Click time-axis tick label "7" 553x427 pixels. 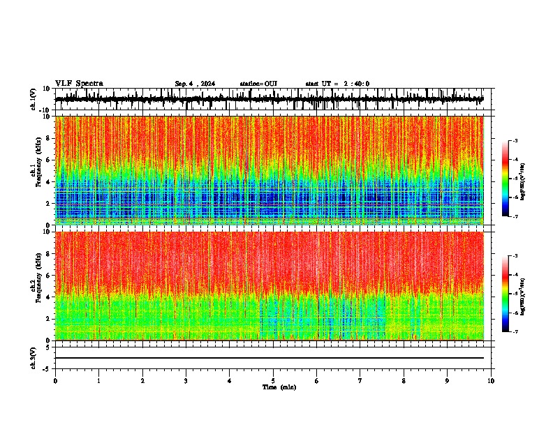tap(360, 381)
